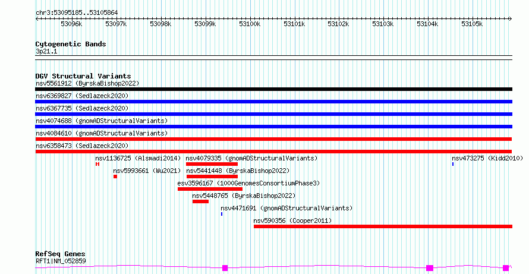Select nsv5441448 (ByrskaBishop2022) label
Screen dimensions: 529x274
pos(238,171)
